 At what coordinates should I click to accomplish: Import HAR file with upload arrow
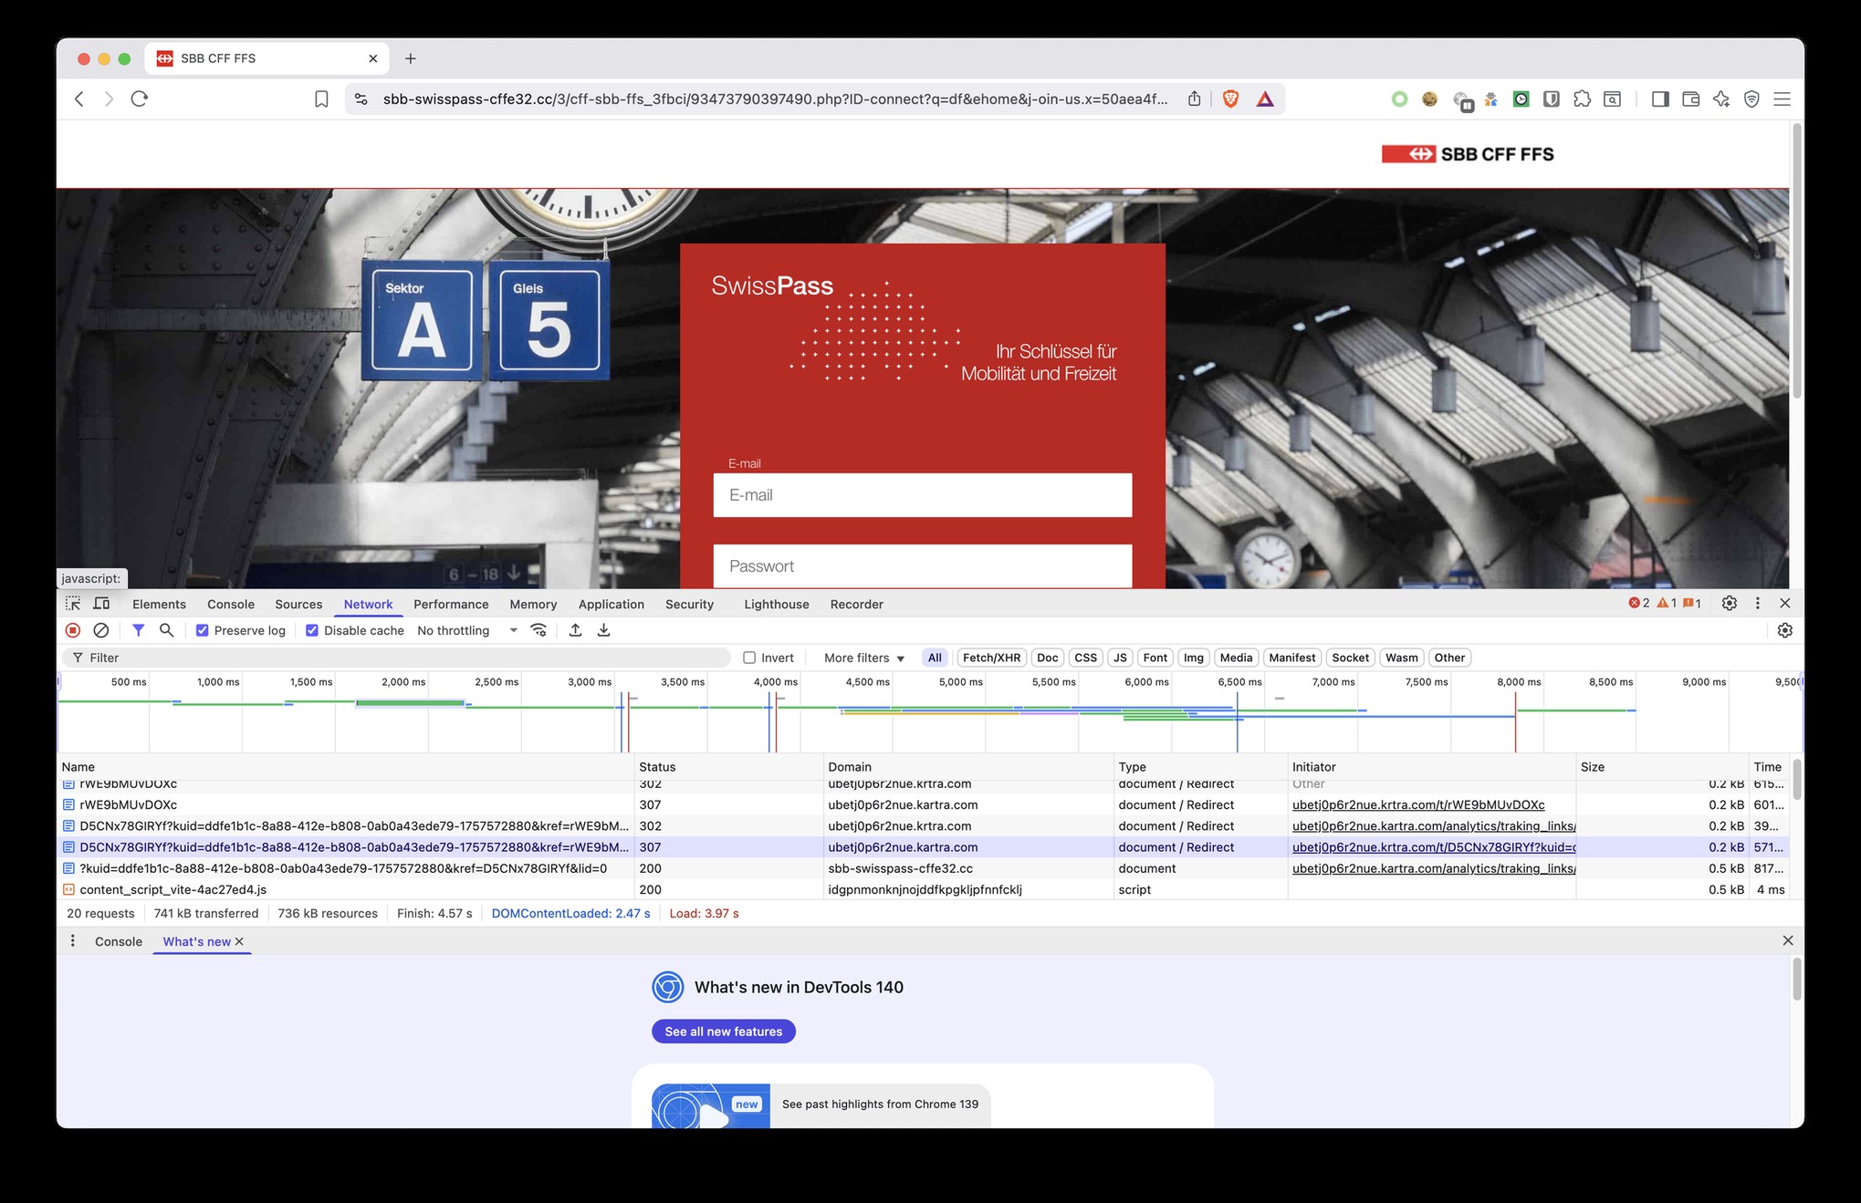575,630
